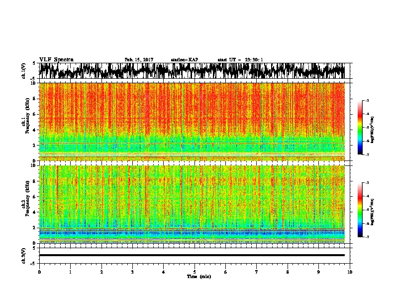Select the date text "Feb. 15, 2017"
The width and height of the screenshot is (394, 305).
point(139,60)
